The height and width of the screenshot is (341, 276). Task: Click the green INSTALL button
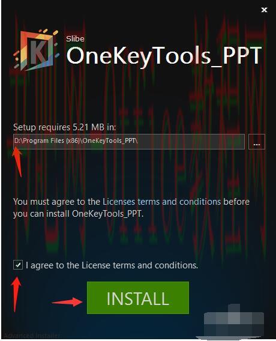138,298
